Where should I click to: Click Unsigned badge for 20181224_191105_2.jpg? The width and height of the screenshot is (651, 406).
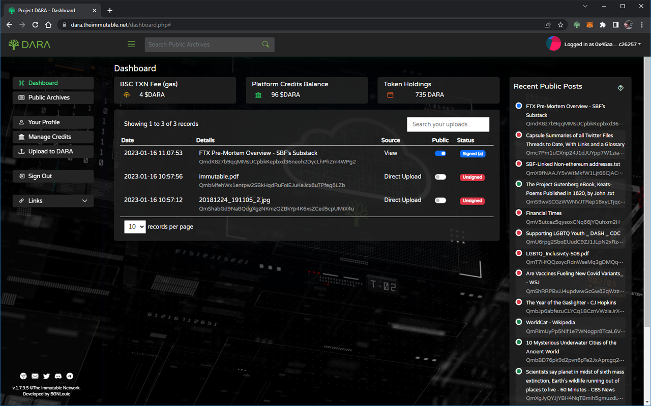pos(472,200)
